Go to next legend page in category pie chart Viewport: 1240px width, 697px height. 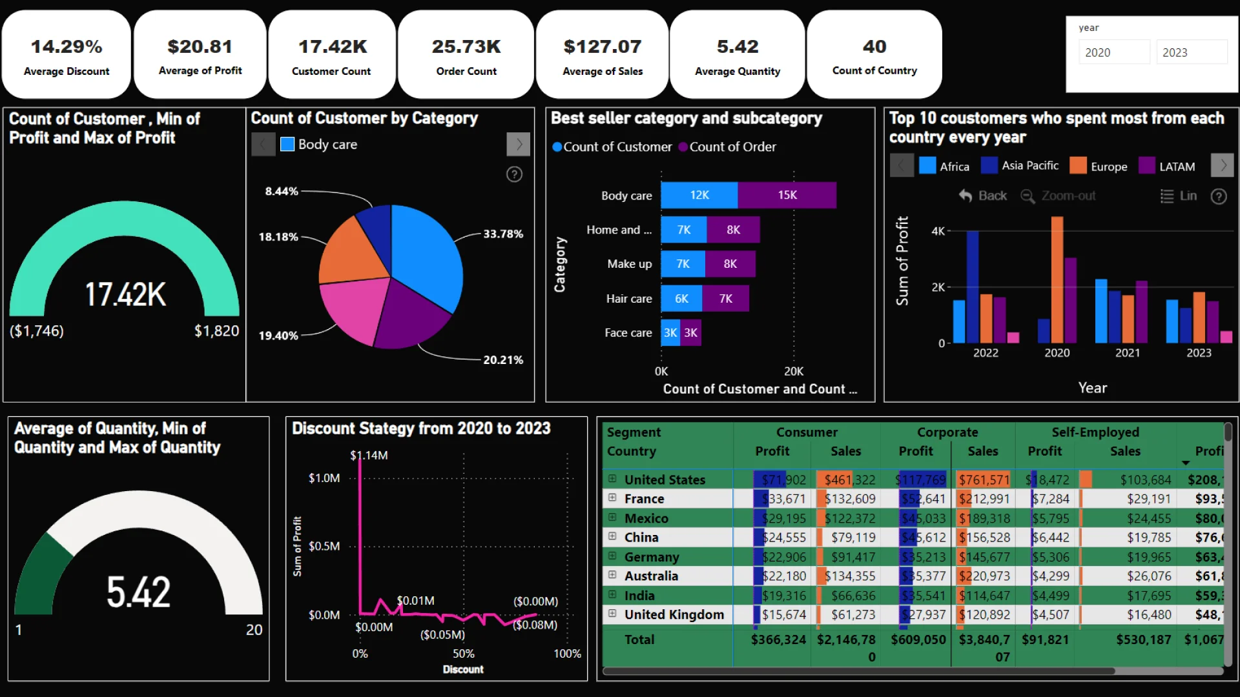(x=519, y=145)
